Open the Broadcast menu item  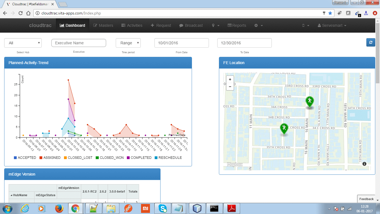[191, 25]
